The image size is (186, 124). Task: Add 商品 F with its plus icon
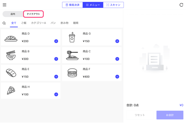[x=117, y=76]
